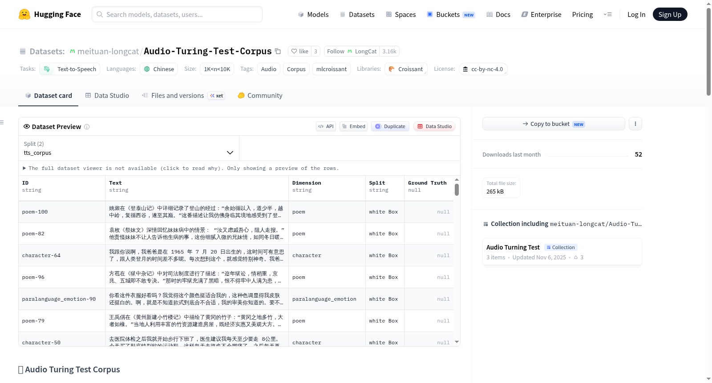
Task: Focus the search models input field
Action: (x=177, y=14)
